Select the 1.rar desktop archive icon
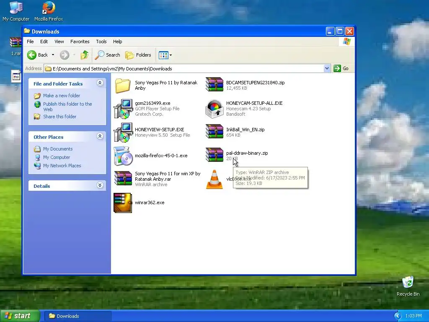Viewport: 429px width, 322px height. click(16, 42)
